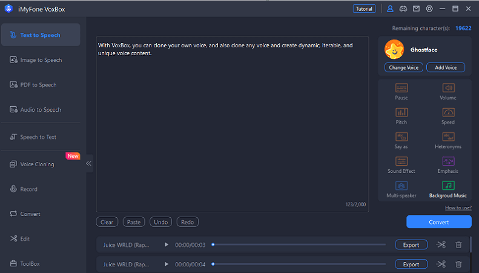The height and width of the screenshot is (273, 479).
Task: Select the Say as tool
Action: point(401,141)
